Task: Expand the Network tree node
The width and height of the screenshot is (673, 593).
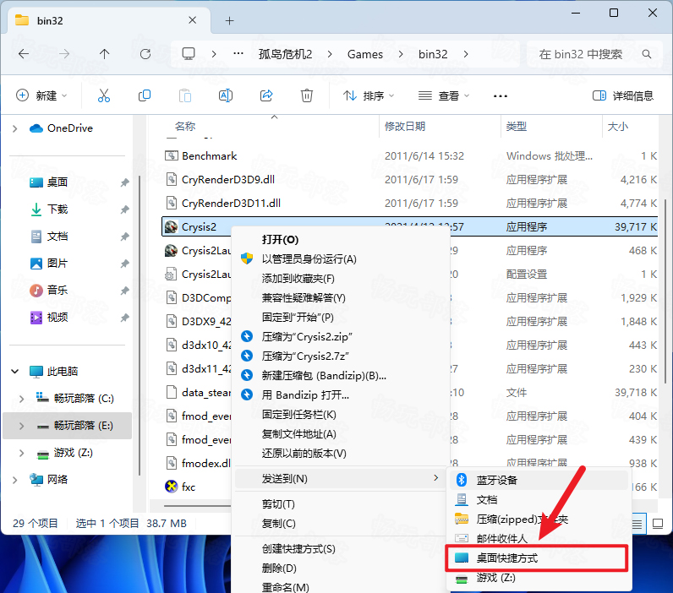Action: click(x=15, y=480)
